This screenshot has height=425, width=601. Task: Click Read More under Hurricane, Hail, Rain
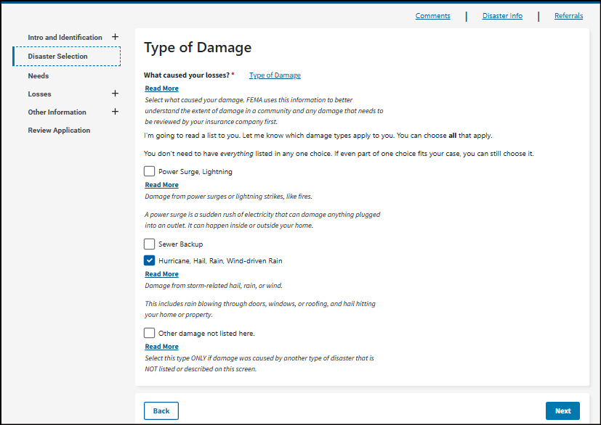coord(161,274)
